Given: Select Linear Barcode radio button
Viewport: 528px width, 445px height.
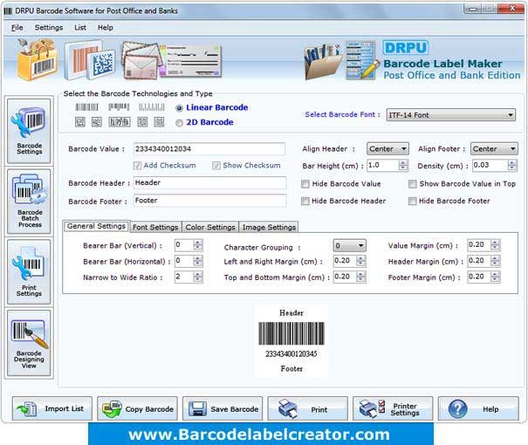Looking at the screenshot, I should tap(180, 108).
